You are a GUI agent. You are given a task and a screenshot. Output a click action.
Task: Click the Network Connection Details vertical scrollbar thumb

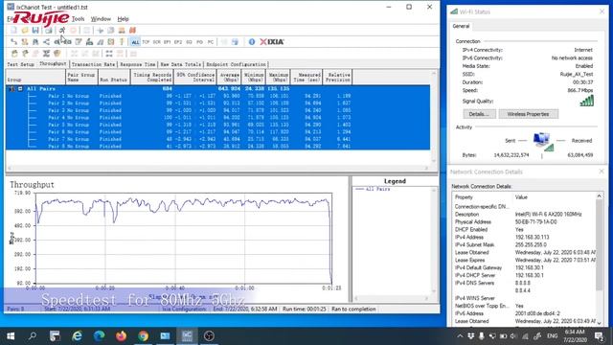(599, 245)
